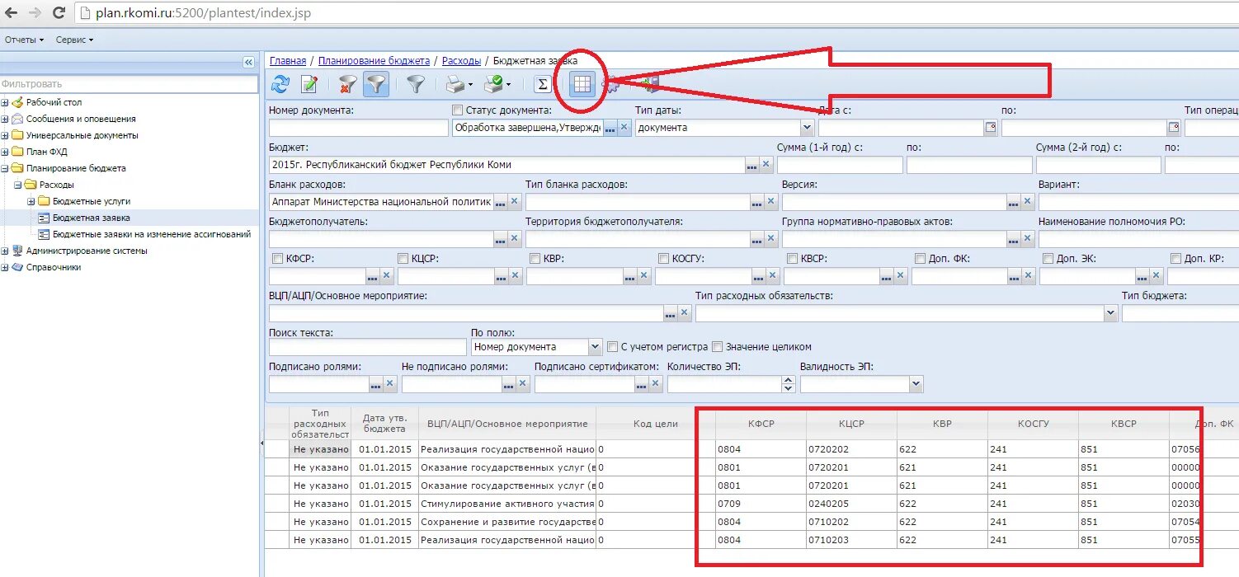Clear the КЦСР filter field with X
Image resolution: width=1239 pixels, height=577 pixels.
click(515, 276)
